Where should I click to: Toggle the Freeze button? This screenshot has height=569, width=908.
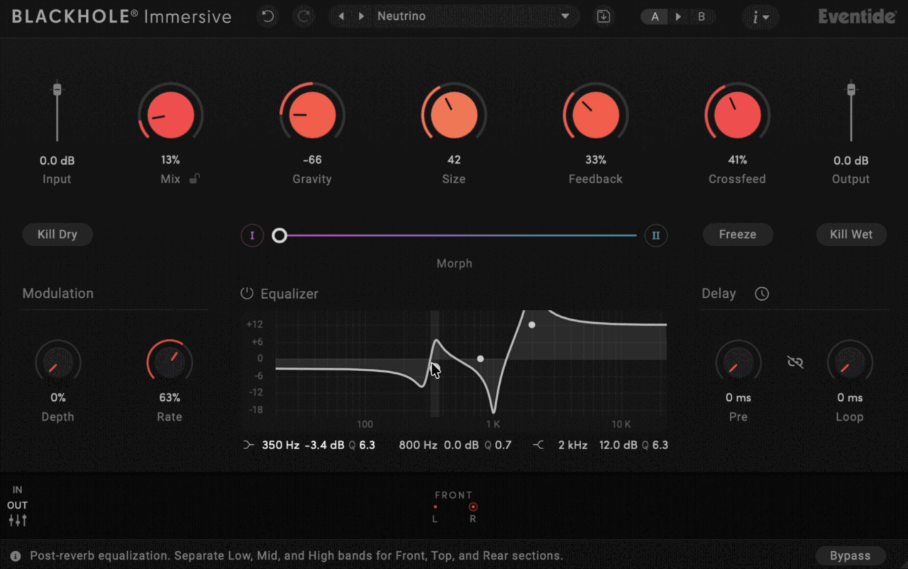(x=738, y=235)
